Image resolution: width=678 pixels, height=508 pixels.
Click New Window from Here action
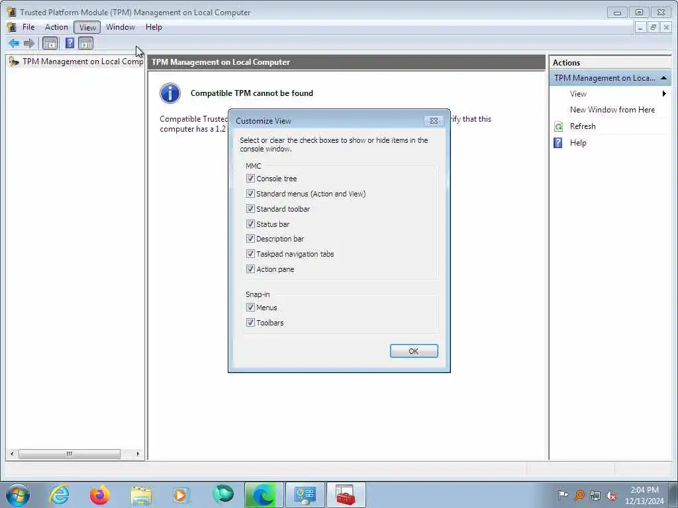[x=612, y=110]
